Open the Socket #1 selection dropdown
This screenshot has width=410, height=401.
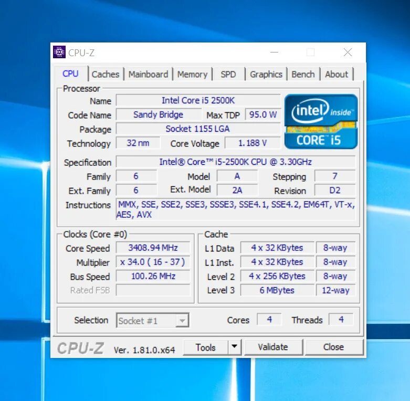coord(153,320)
